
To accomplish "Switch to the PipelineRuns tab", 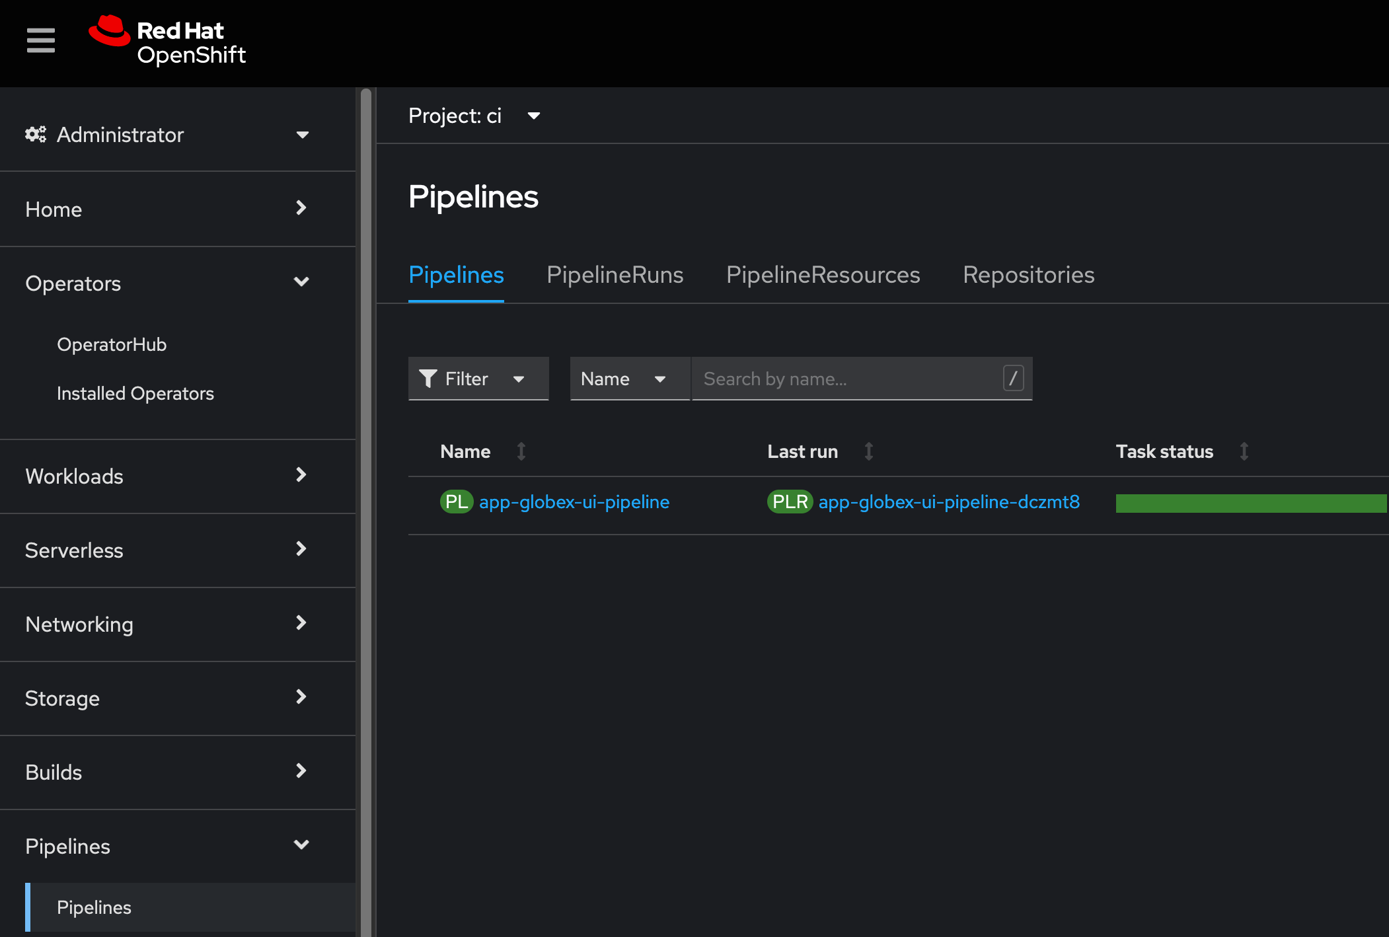I will pyautogui.click(x=615, y=275).
